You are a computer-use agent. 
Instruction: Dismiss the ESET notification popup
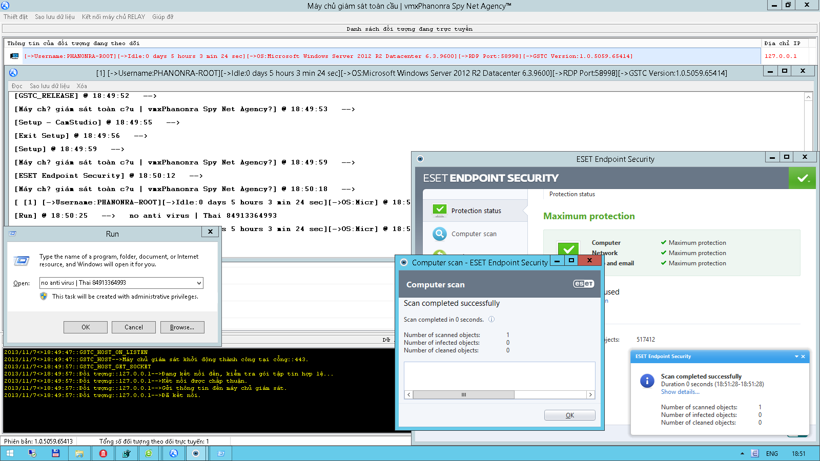803,357
